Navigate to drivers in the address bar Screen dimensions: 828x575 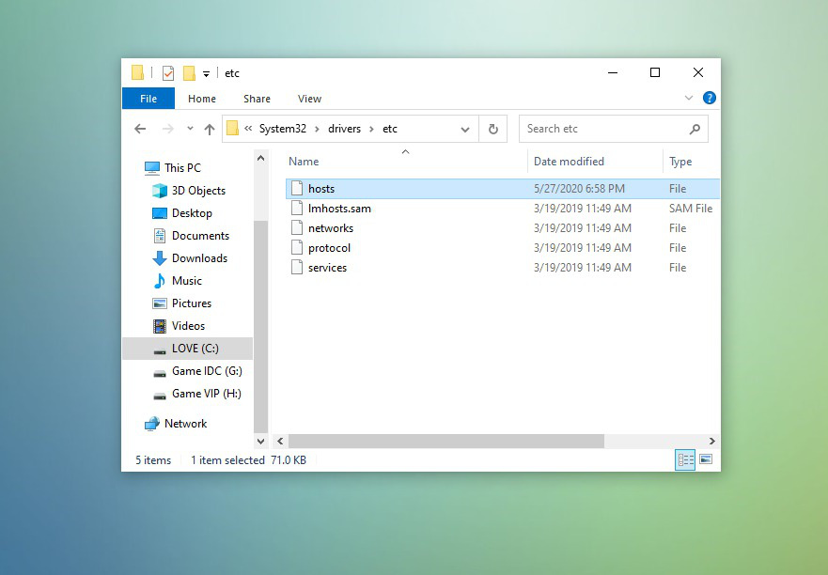(344, 129)
